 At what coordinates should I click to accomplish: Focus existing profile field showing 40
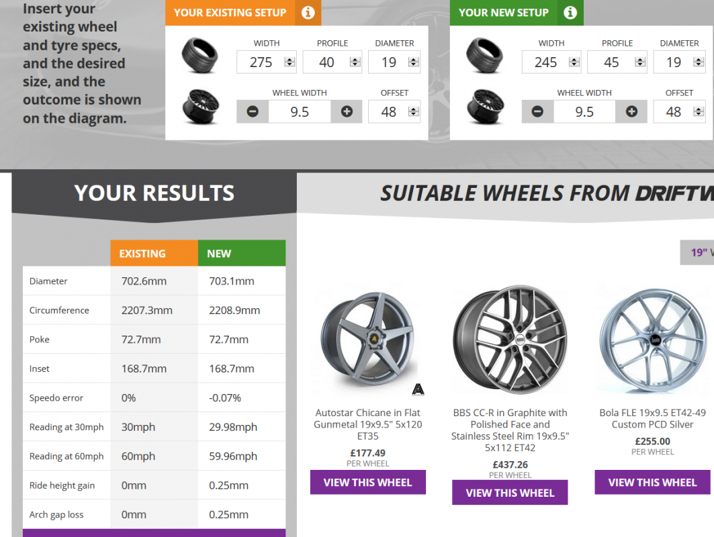coord(332,62)
